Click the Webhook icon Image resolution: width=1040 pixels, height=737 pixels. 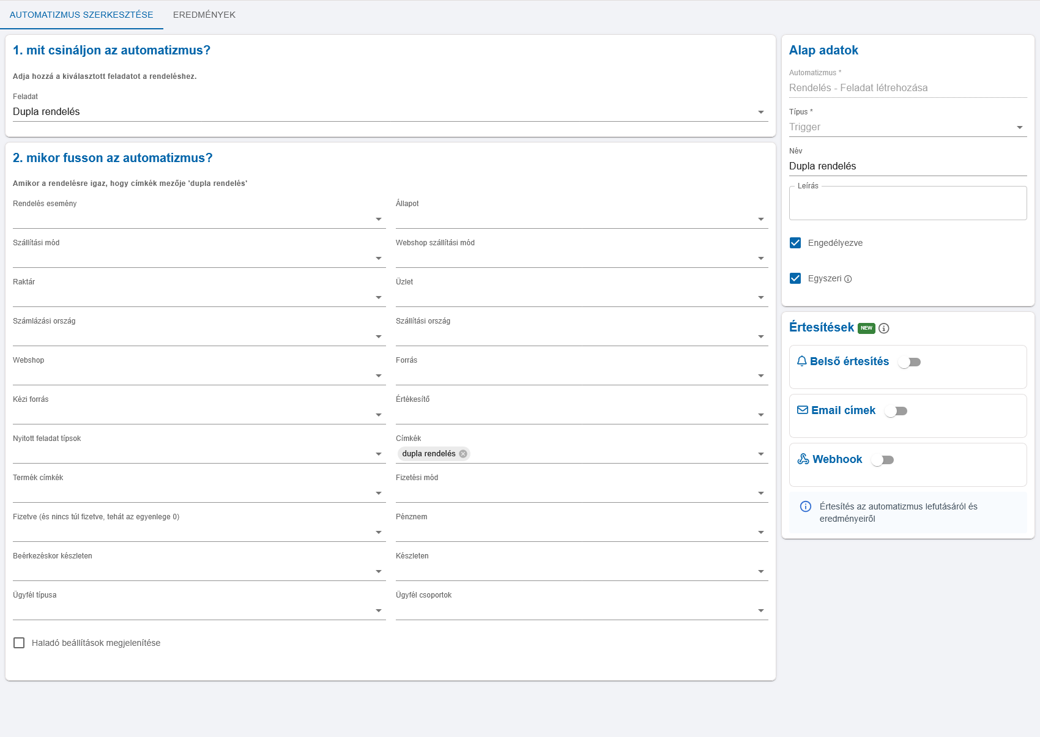pyautogui.click(x=803, y=459)
